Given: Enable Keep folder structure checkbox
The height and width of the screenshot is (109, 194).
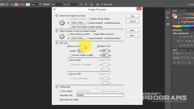Looking at the screenshot, I should click(x=93, y=34).
